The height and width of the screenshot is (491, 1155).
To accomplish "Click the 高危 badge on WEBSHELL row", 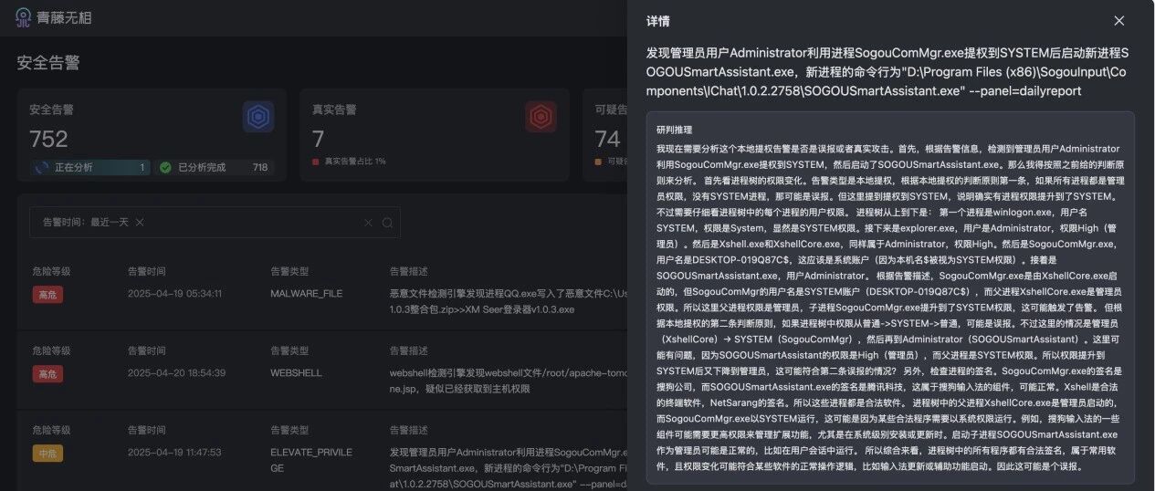I will coord(47,374).
